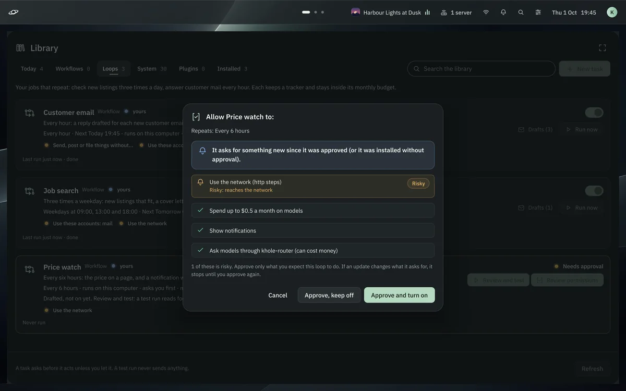Image resolution: width=626 pixels, height=391 pixels.
Task: Click the Price watch loop icon
Action: click(30, 269)
